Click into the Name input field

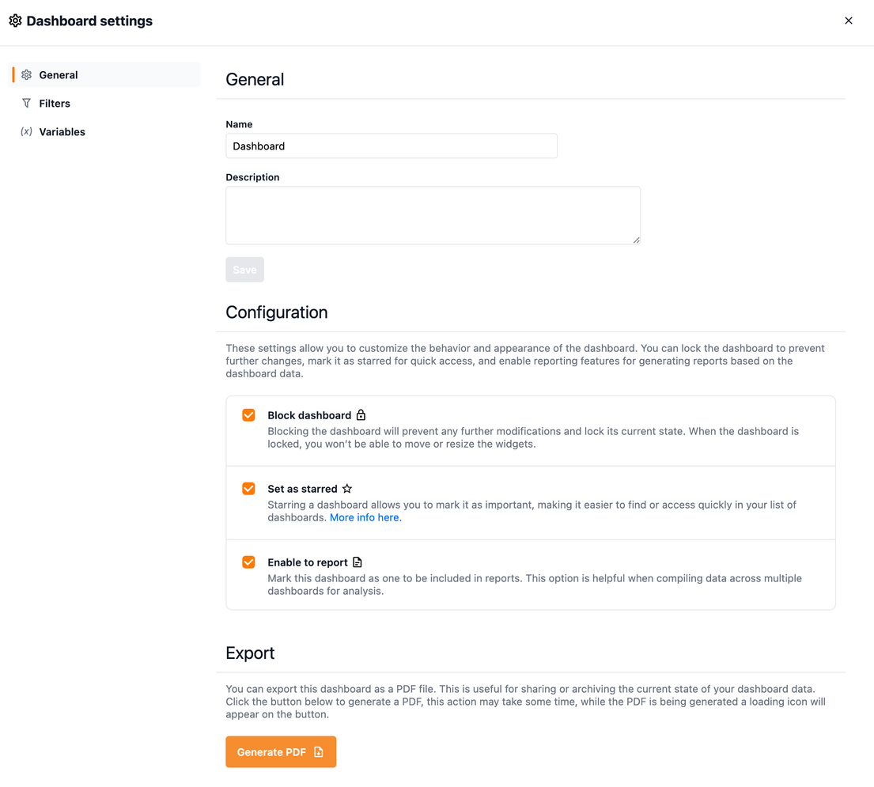392,146
